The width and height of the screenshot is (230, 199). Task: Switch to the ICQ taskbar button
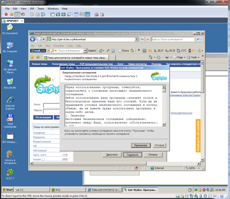68,190
